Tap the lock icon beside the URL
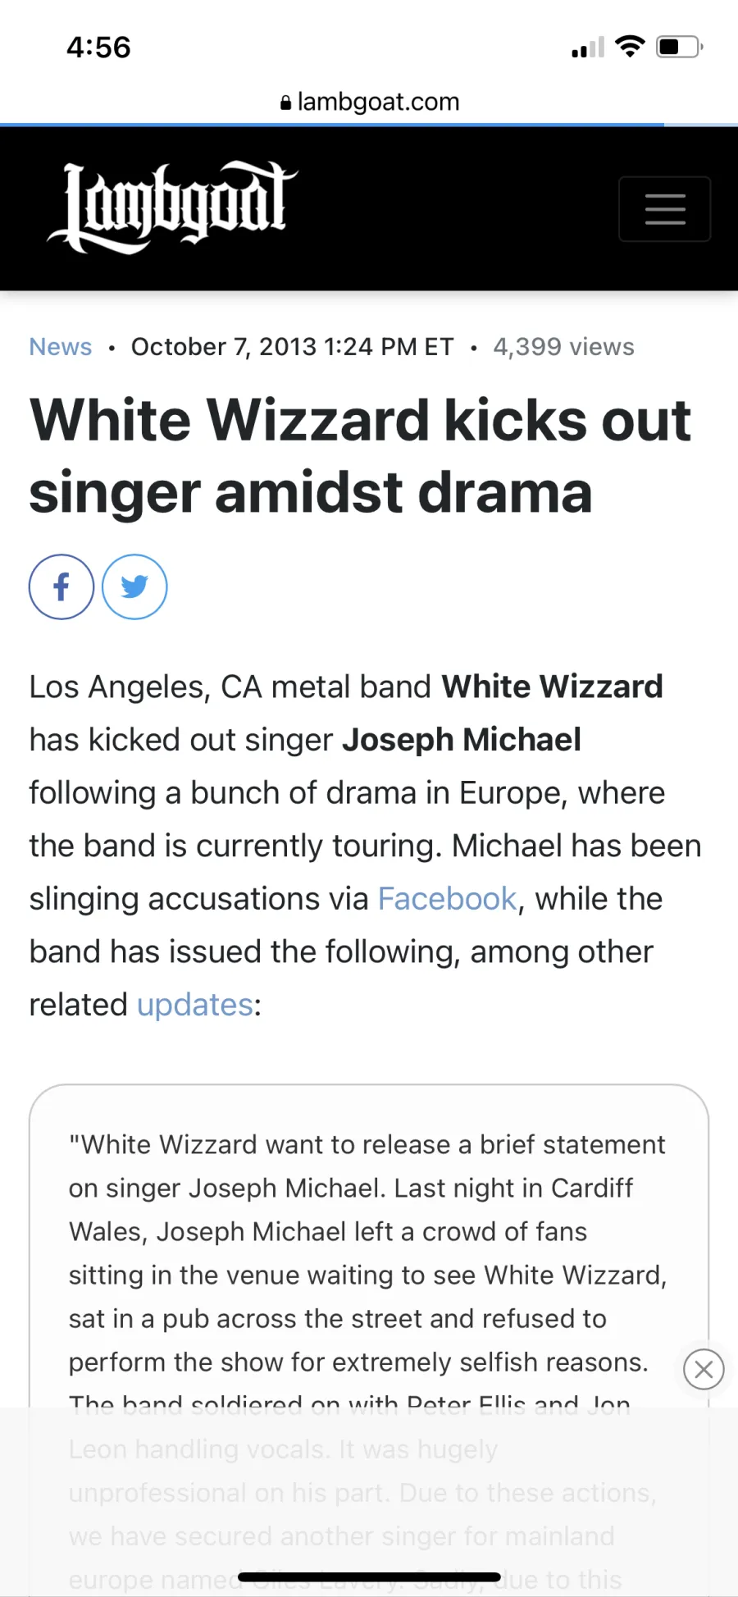Image resolution: width=738 pixels, height=1597 pixels. (285, 103)
